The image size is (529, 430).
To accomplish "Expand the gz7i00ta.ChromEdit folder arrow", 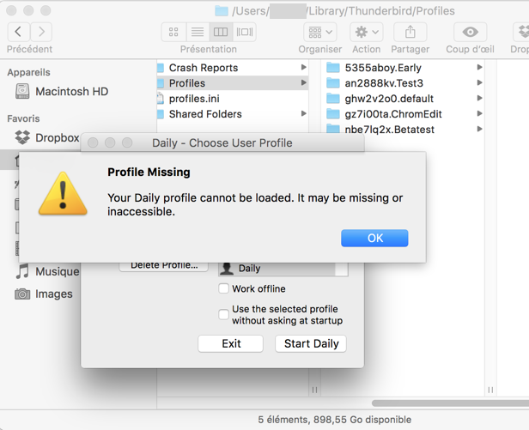I will click(479, 113).
